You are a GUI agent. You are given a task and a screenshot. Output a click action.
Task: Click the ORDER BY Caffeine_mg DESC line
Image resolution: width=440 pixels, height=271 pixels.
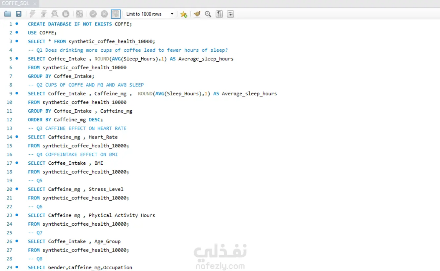pos(66,120)
